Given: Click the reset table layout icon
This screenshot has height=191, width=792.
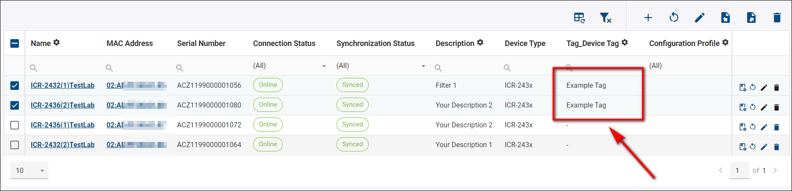Looking at the screenshot, I should coord(579,18).
